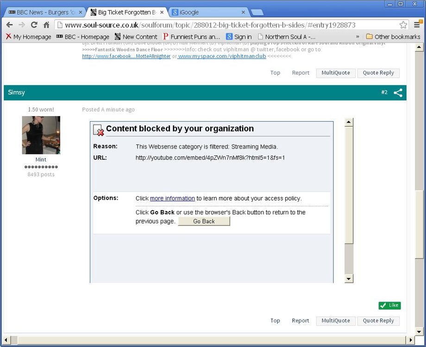Click horizontal scroll left arrow
Viewport: 426px width, 347px height.
tap(6, 340)
